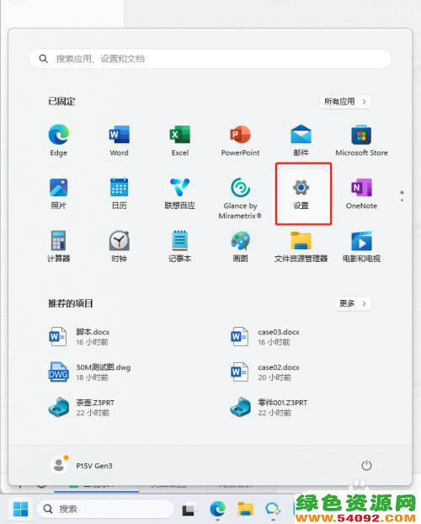This screenshot has height=524, width=421.
Task: Launch OneNote from pinned apps
Action: click(361, 194)
